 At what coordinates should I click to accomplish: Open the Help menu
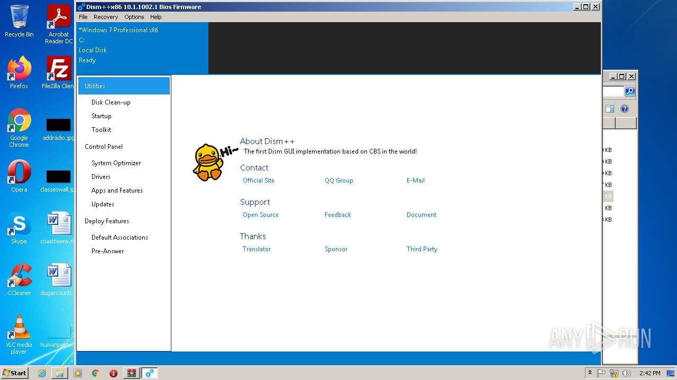point(155,17)
